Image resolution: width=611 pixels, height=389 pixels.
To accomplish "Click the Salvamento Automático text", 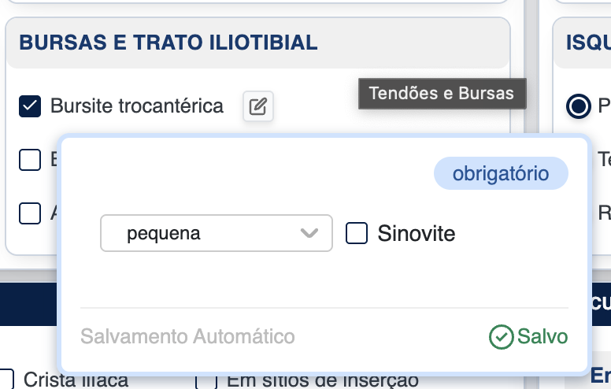I will click(187, 337).
